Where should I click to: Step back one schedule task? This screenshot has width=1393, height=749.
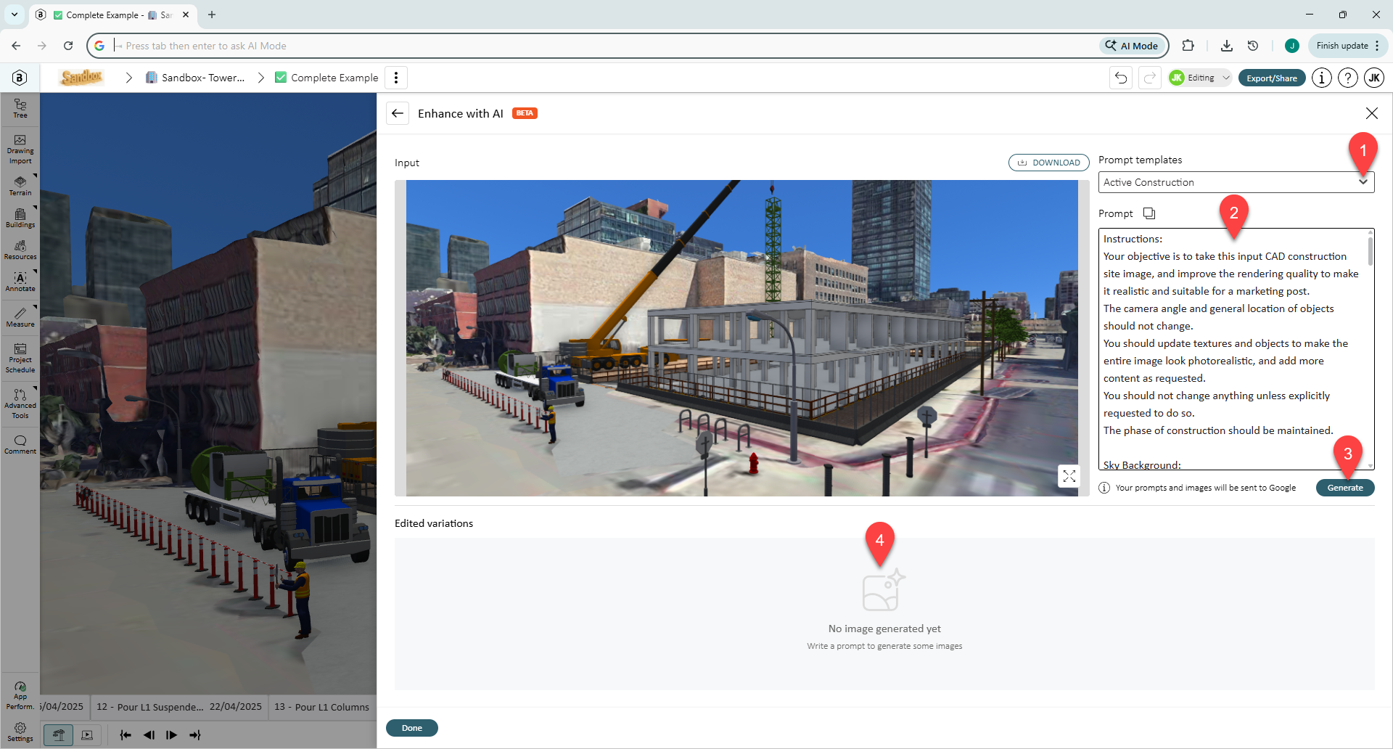[x=149, y=735]
